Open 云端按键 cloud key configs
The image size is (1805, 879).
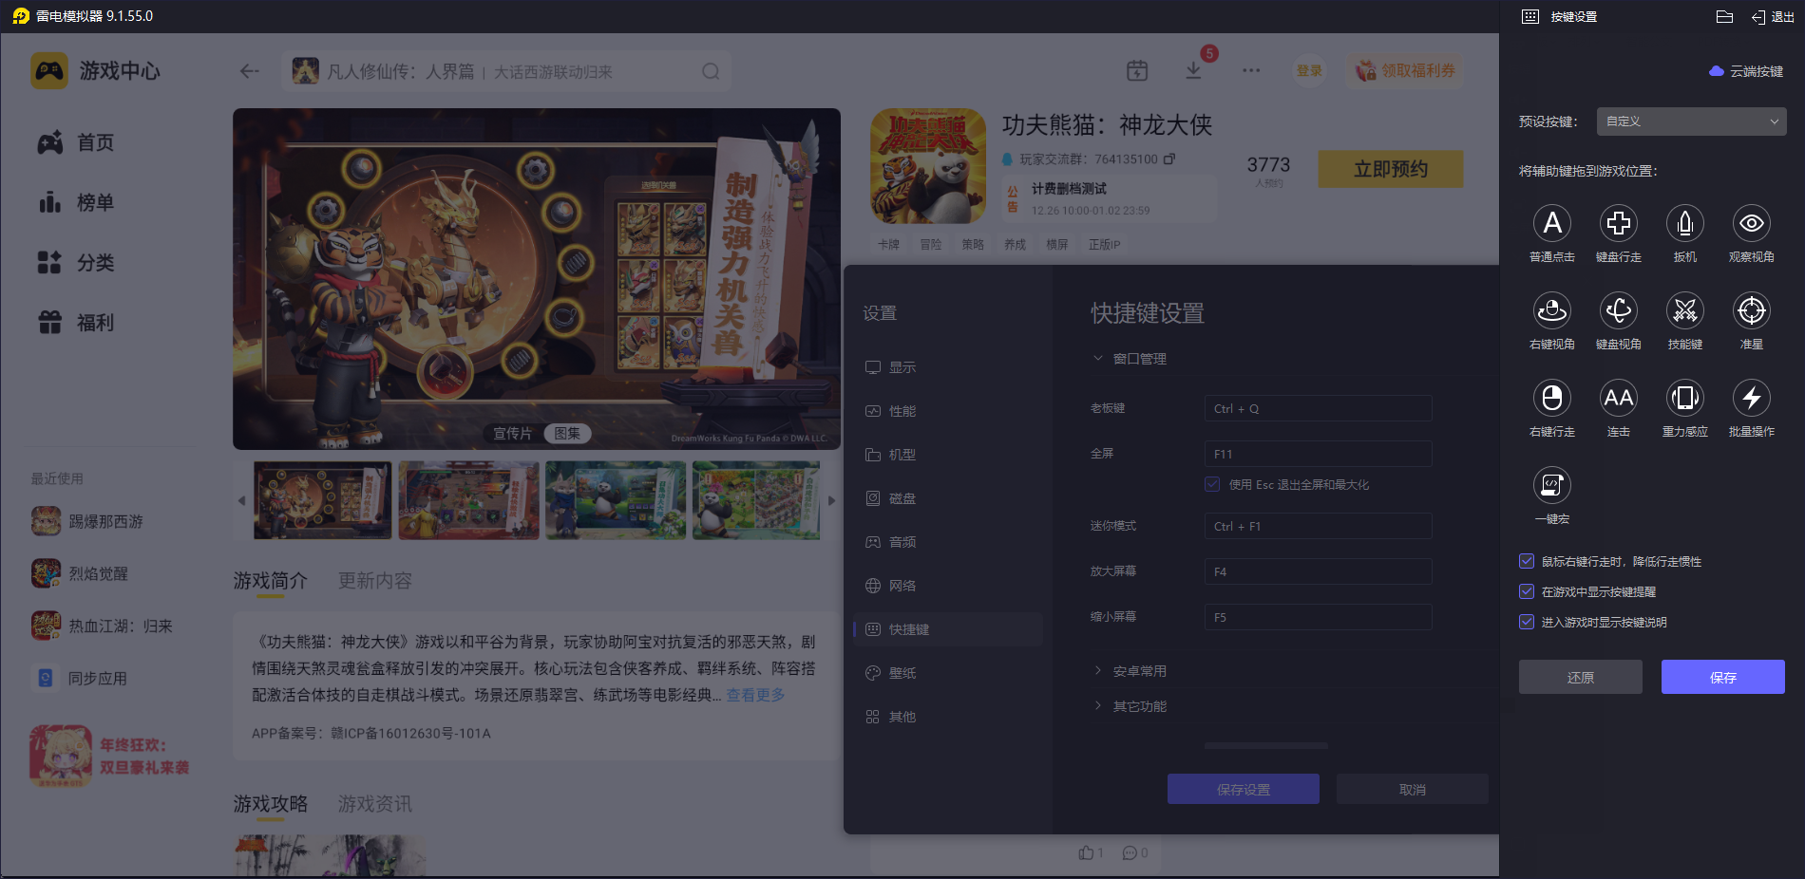click(x=1746, y=71)
